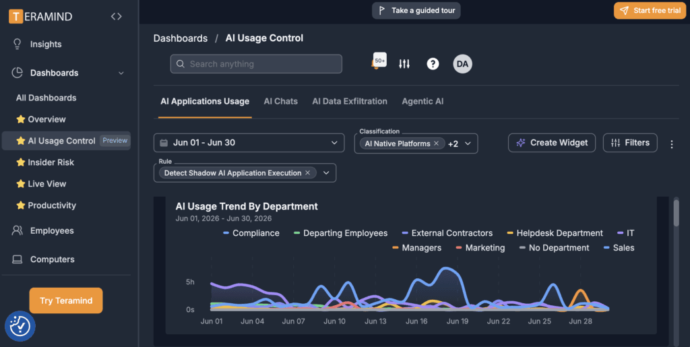Image resolution: width=690 pixels, height=347 pixels.
Task: Expand the Rule dropdown arrow
Action: [326, 173]
